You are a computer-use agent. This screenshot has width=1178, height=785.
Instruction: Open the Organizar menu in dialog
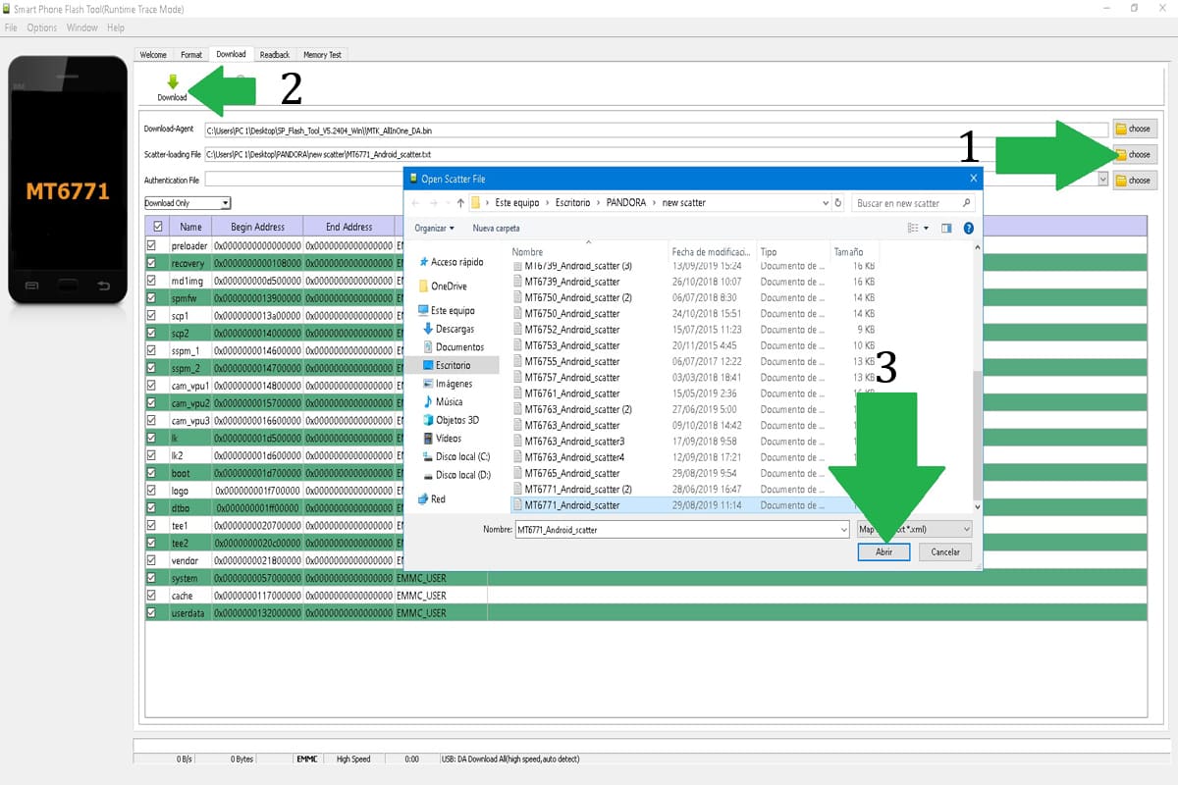[x=435, y=228]
